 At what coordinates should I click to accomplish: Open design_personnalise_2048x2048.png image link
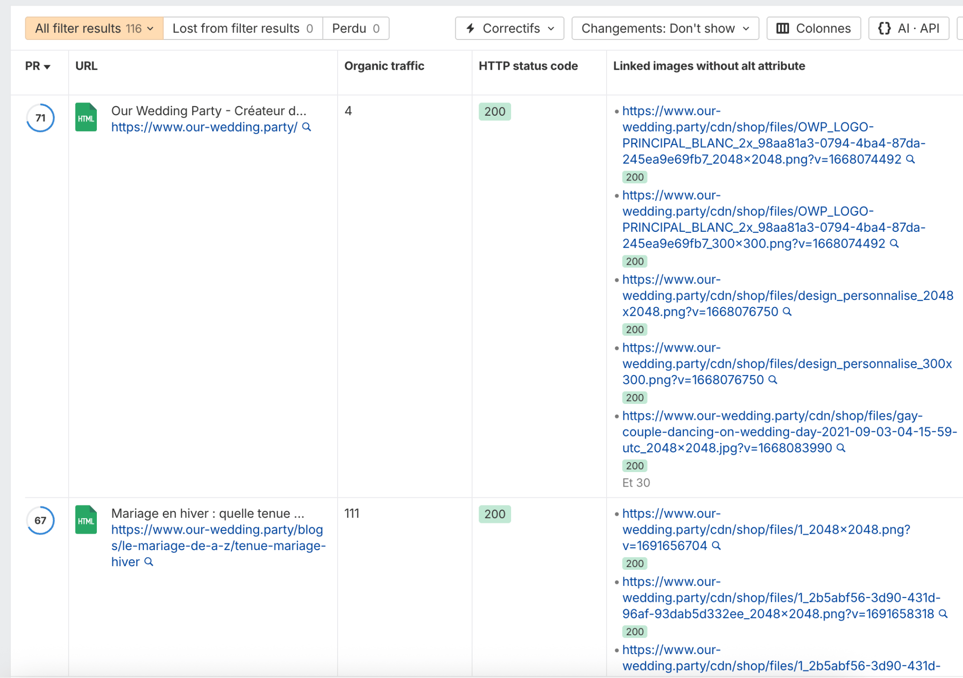[x=788, y=296]
